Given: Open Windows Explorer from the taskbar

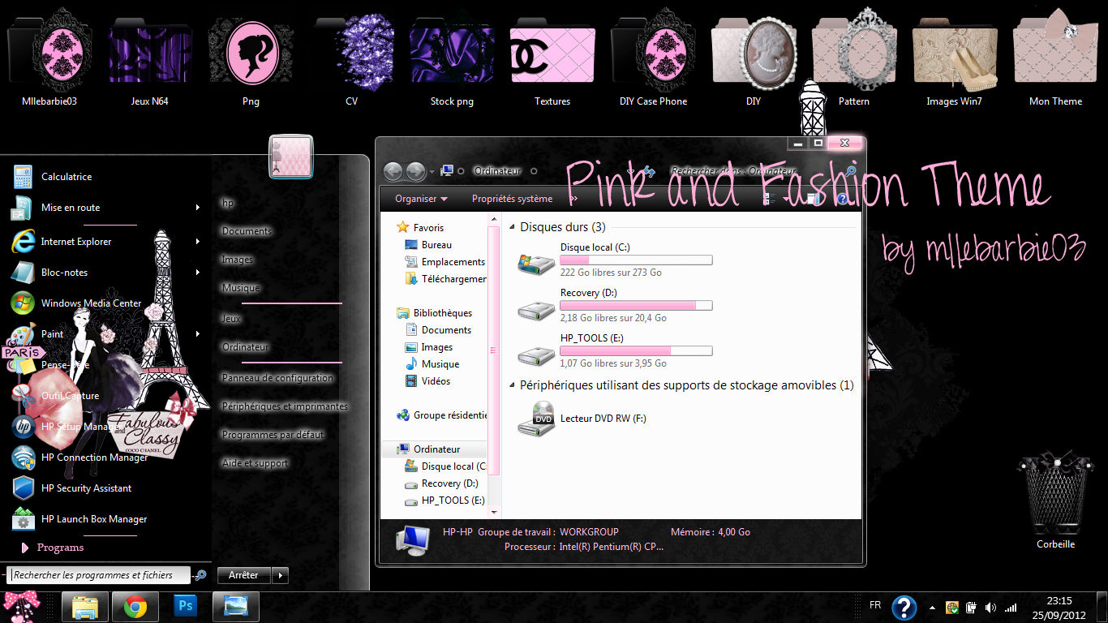Looking at the screenshot, I should click(x=84, y=606).
